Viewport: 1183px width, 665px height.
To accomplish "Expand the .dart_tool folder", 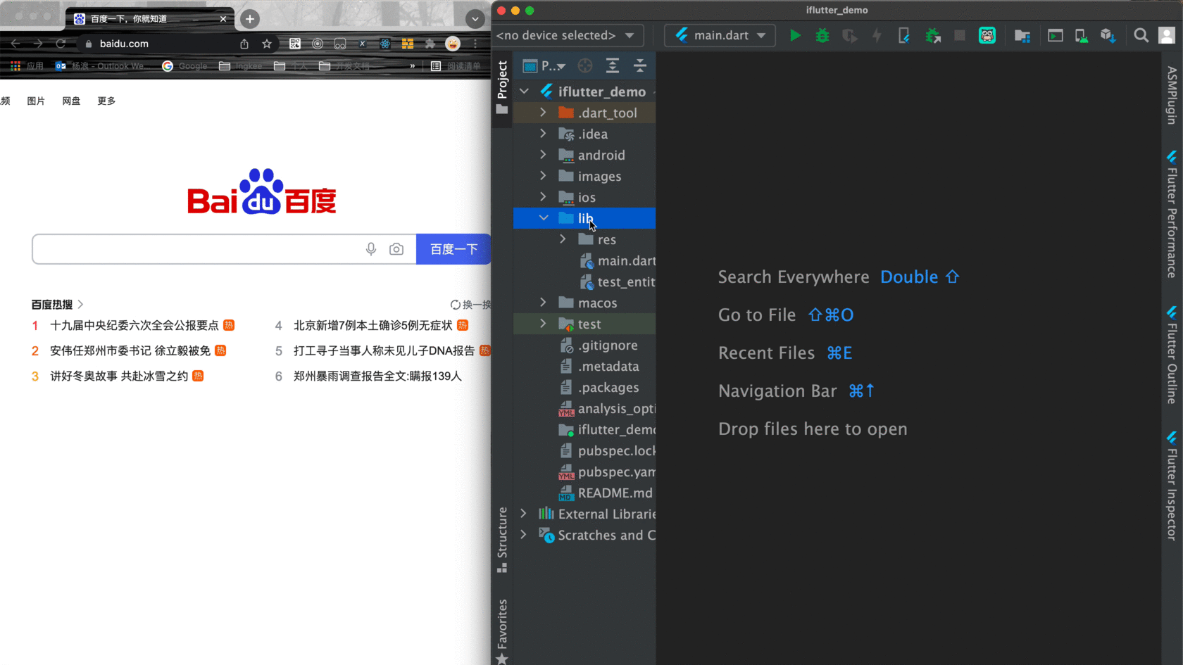I will click(x=543, y=113).
